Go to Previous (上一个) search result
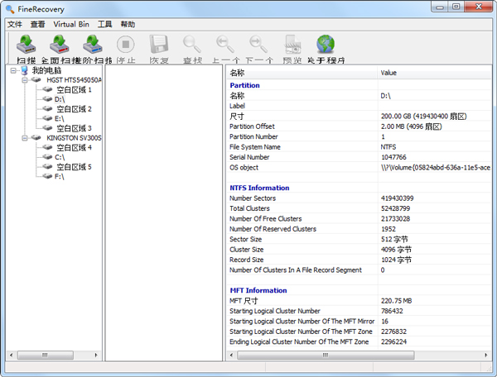The image size is (497, 377). [224, 45]
